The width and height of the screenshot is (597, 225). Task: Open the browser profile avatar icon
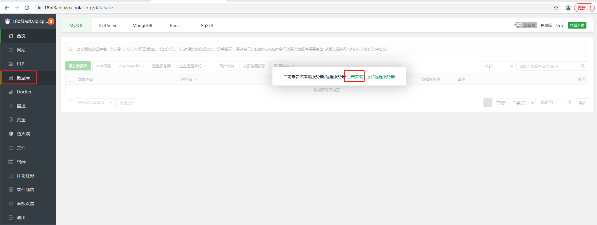pos(568,8)
